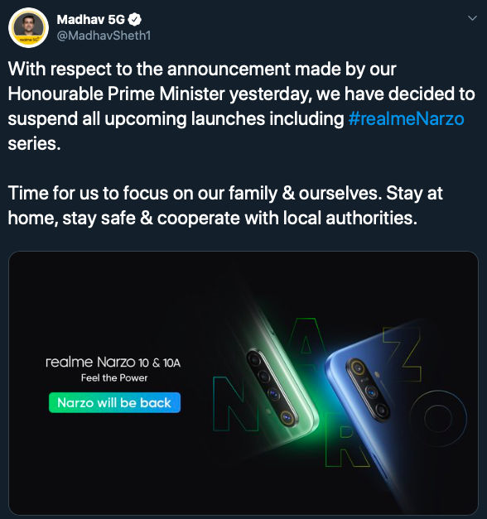Click the Stay at home paragraph
Image resolution: width=487 pixels, height=519 pixels.
click(x=225, y=205)
